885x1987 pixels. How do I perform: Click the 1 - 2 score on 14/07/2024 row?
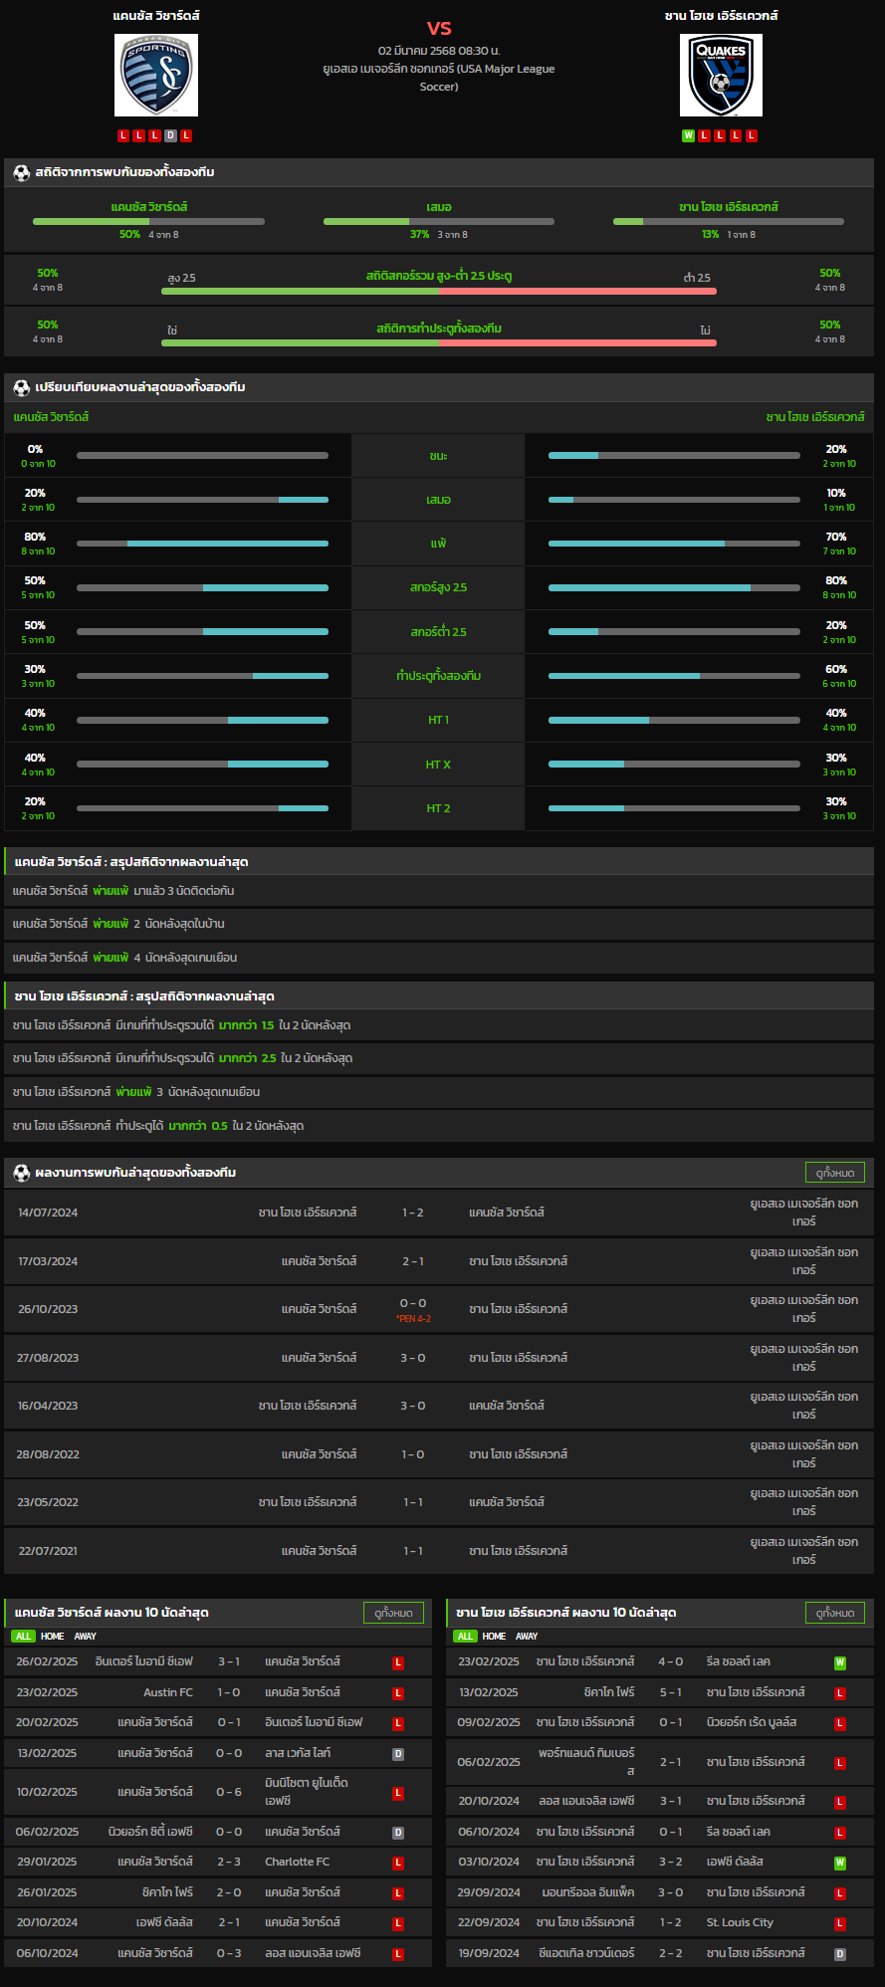[x=413, y=1213]
